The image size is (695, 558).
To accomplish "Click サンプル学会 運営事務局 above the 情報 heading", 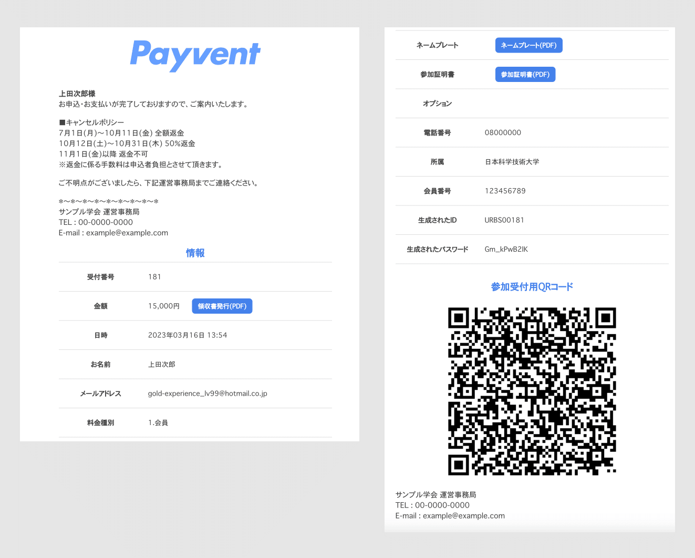I will [x=99, y=212].
